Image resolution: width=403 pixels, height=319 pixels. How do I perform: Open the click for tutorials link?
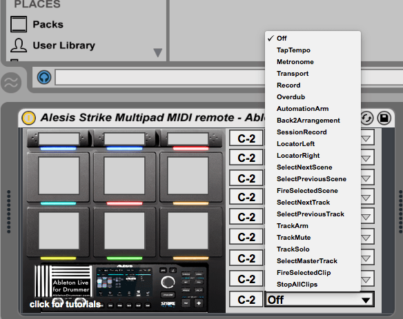click(65, 304)
